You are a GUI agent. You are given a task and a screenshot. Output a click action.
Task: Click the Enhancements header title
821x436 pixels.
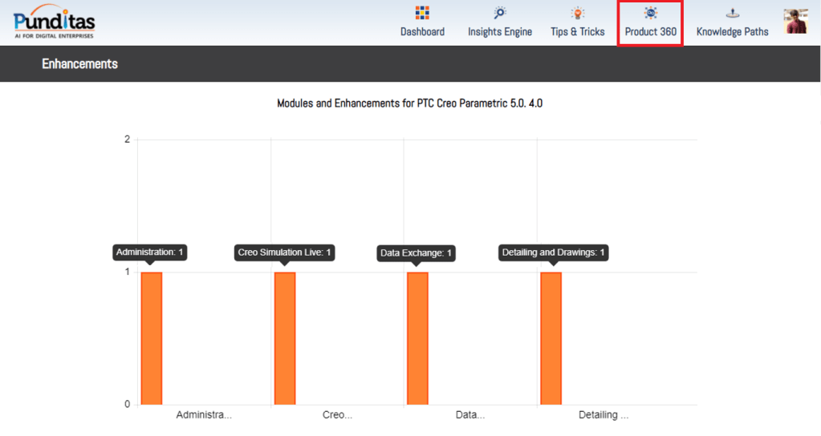click(79, 64)
